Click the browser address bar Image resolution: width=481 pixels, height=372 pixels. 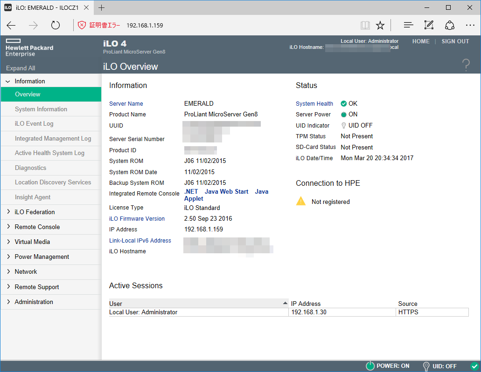point(233,25)
